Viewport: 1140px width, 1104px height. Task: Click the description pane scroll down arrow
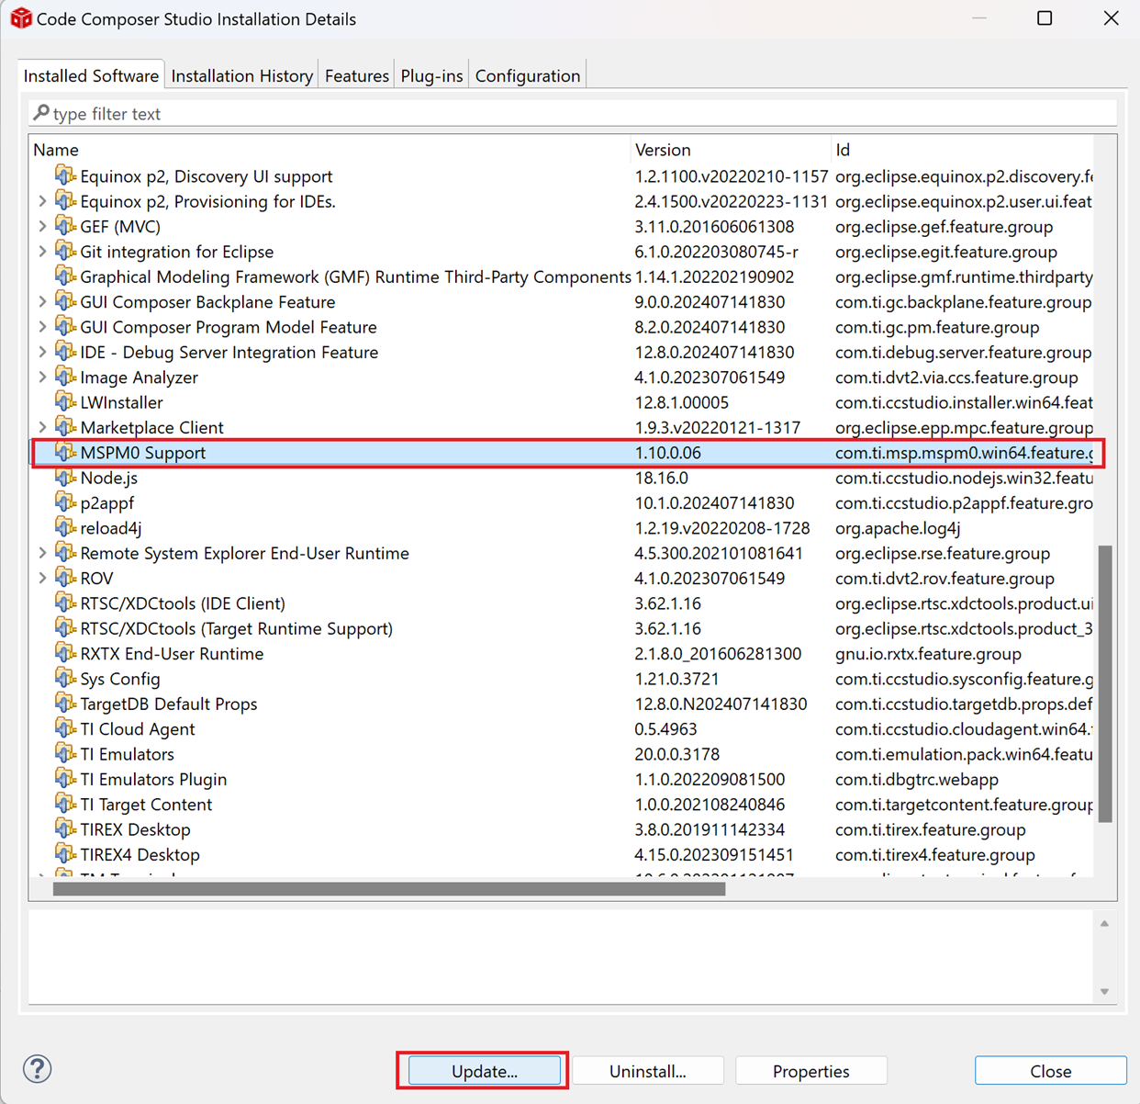click(x=1104, y=991)
